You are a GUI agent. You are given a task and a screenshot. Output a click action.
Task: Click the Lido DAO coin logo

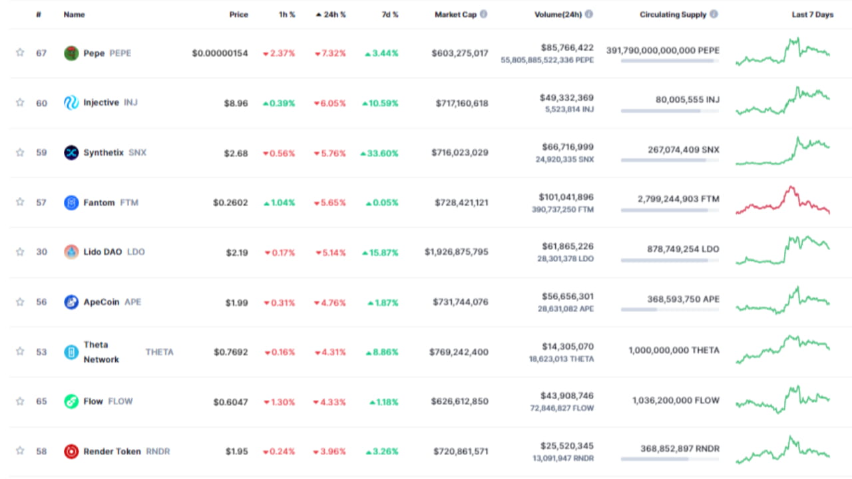[72, 251]
